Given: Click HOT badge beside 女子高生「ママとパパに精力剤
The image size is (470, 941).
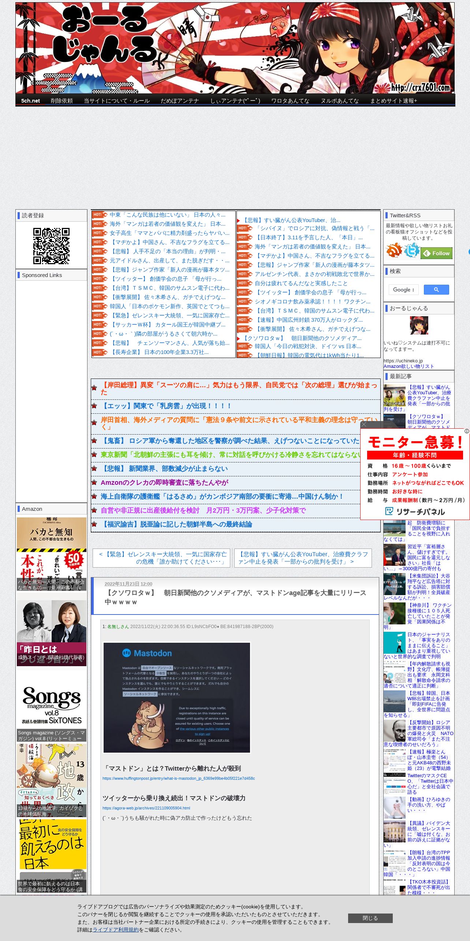Looking at the screenshot, I should pyautogui.click(x=100, y=233).
